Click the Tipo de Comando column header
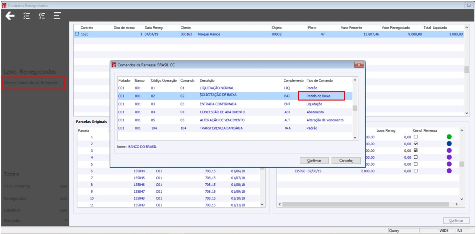Image resolution: width=476 pixels, height=234 pixels. coord(320,80)
